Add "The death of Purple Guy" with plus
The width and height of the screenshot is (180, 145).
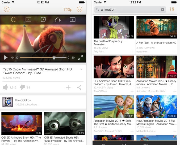(x=132, y=52)
